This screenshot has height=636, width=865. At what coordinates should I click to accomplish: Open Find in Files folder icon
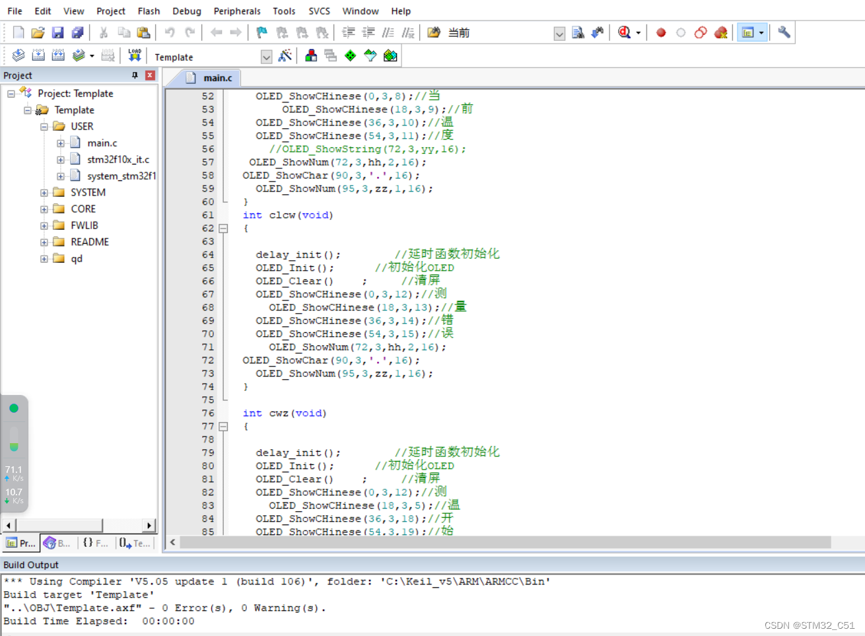(x=434, y=32)
